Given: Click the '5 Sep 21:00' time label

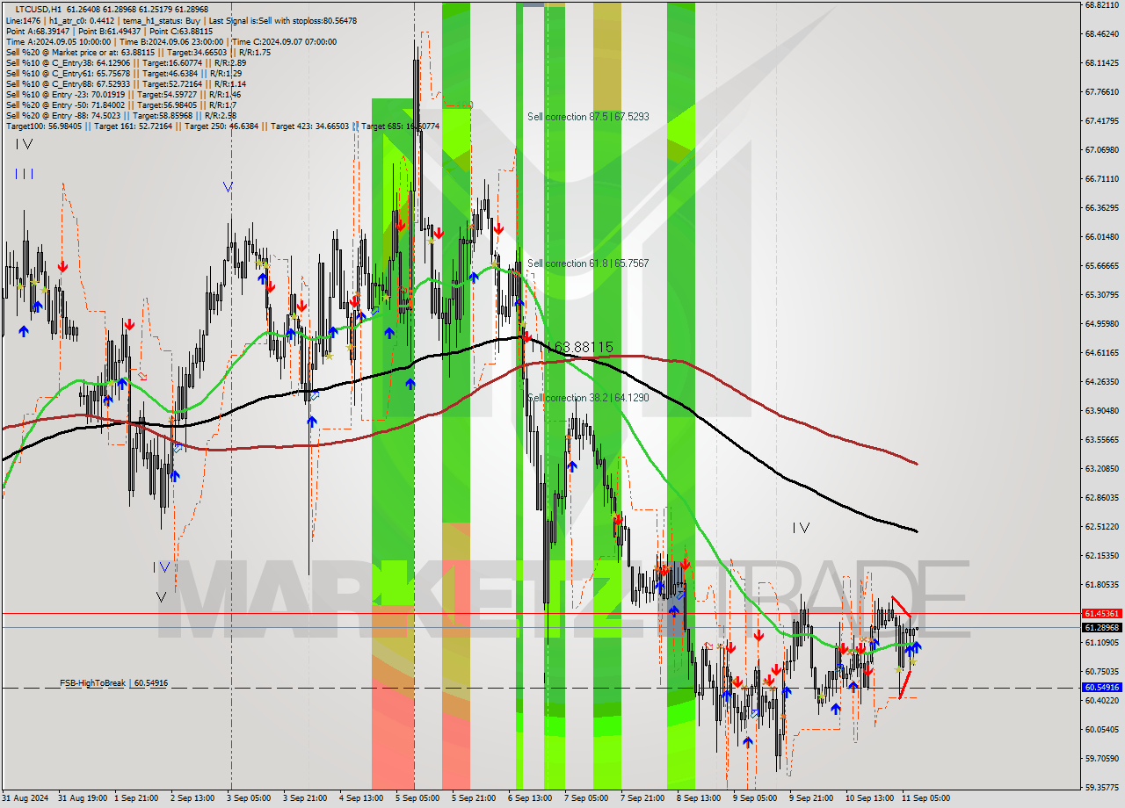Looking at the screenshot, I should [475, 798].
